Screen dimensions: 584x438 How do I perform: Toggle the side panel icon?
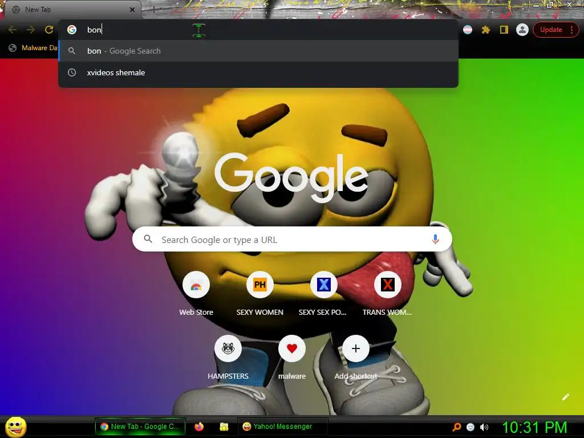point(504,30)
